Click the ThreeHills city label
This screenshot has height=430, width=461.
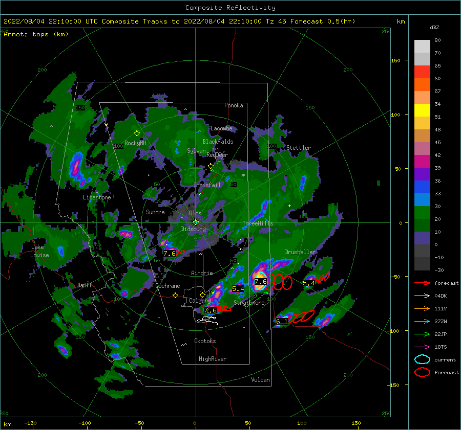coord(258,223)
